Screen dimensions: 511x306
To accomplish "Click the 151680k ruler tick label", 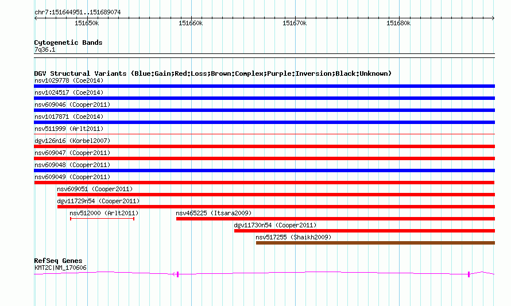I will 398,23.
